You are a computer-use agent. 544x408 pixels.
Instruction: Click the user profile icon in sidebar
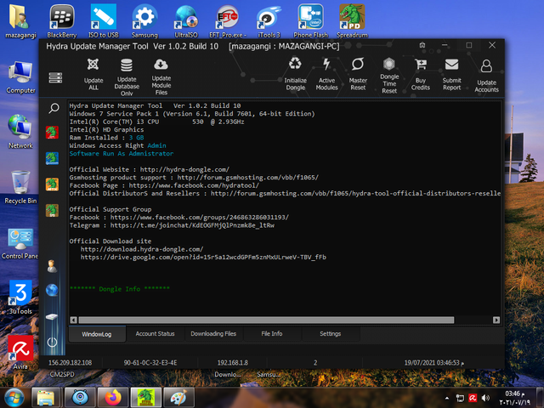coord(52,266)
